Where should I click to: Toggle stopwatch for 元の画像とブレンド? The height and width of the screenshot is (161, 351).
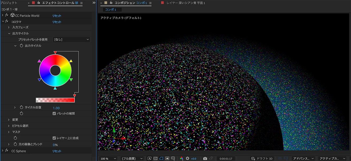(15, 144)
